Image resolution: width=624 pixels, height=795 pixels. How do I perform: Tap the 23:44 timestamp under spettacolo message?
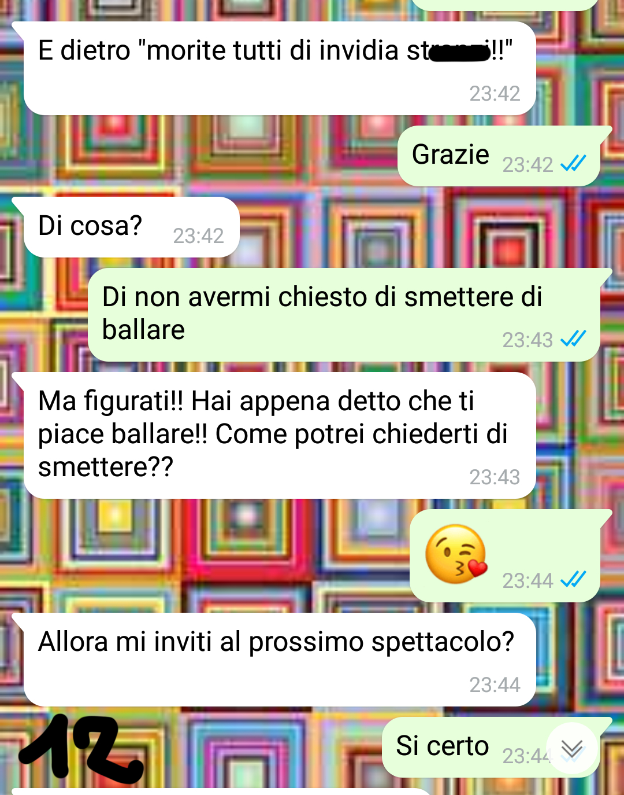click(x=495, y=685)
